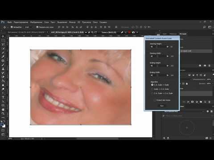Click the trash icon in the Layers panel
The image size is (214, 160).
tap(209, 102)
